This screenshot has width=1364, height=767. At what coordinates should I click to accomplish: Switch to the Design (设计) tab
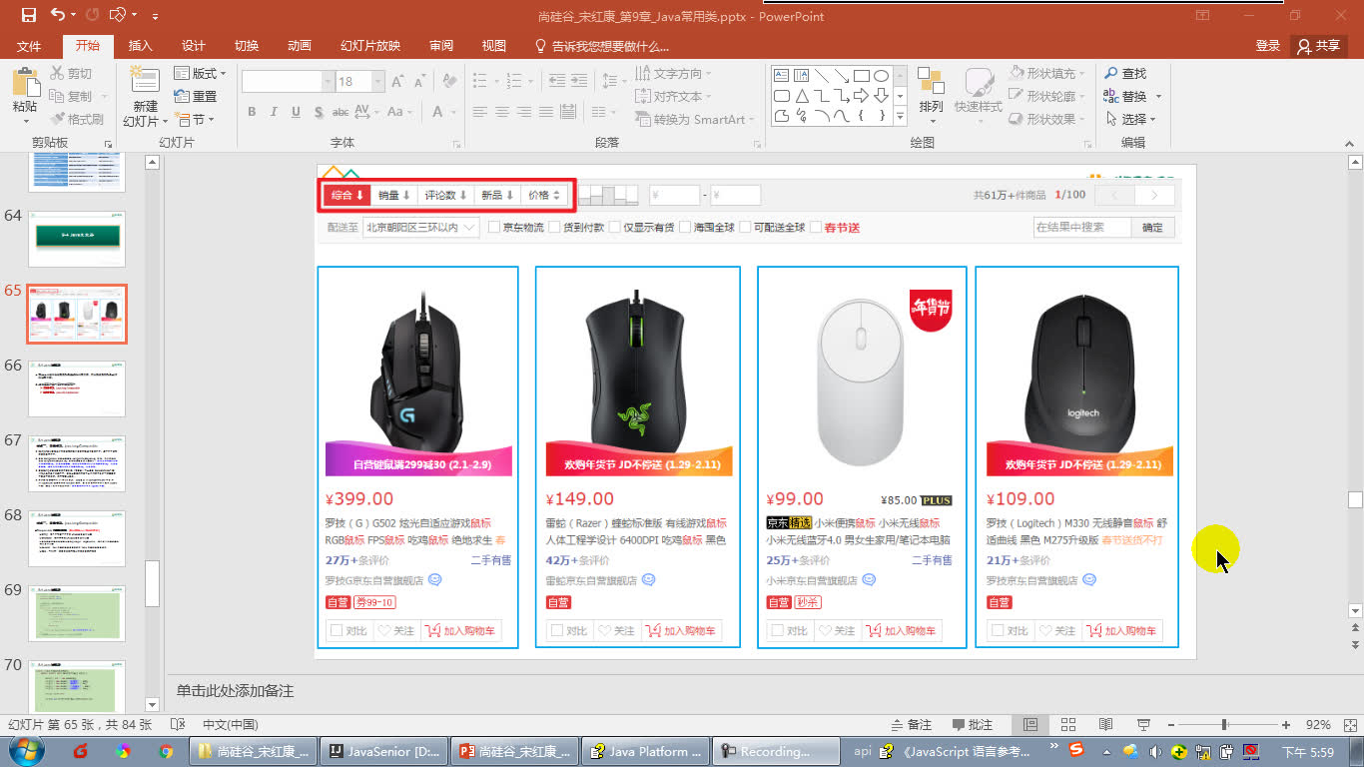(x=194, y=46)
